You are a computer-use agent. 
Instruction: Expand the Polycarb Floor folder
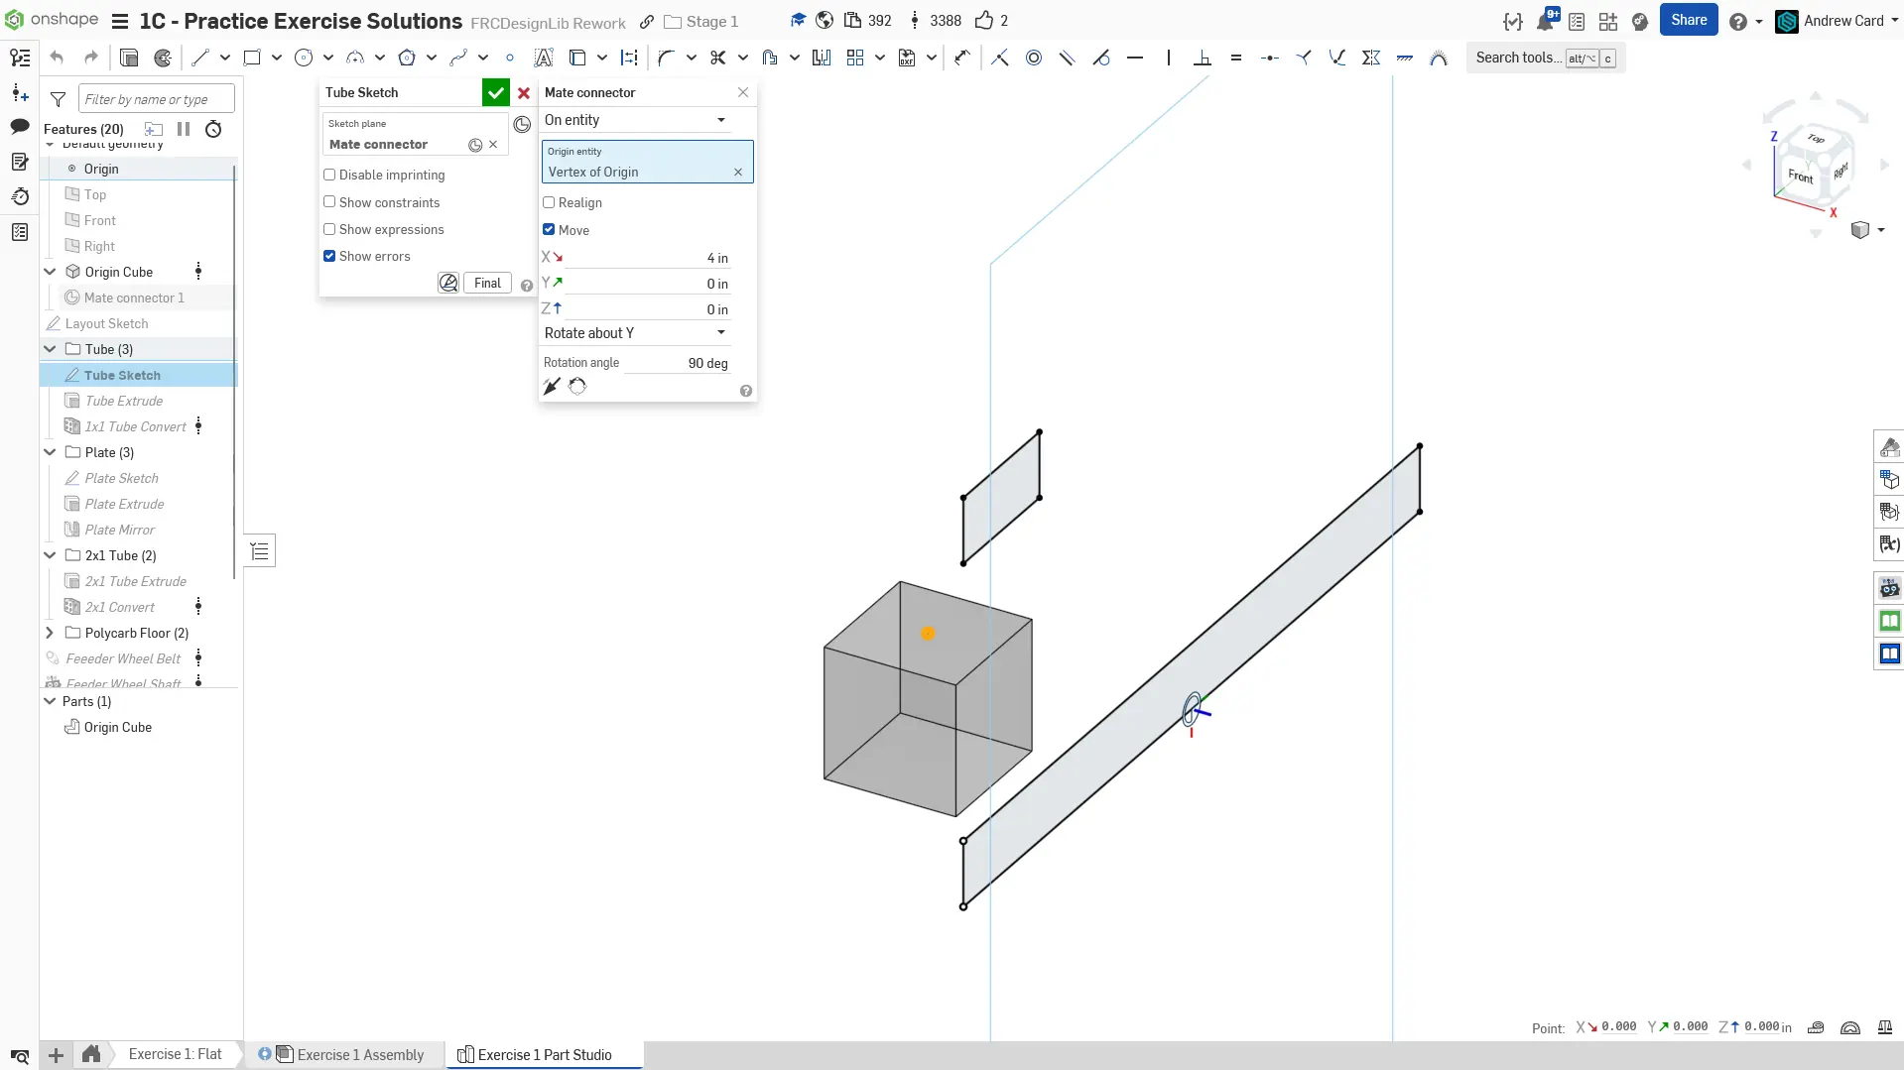(x=50, y=633)
